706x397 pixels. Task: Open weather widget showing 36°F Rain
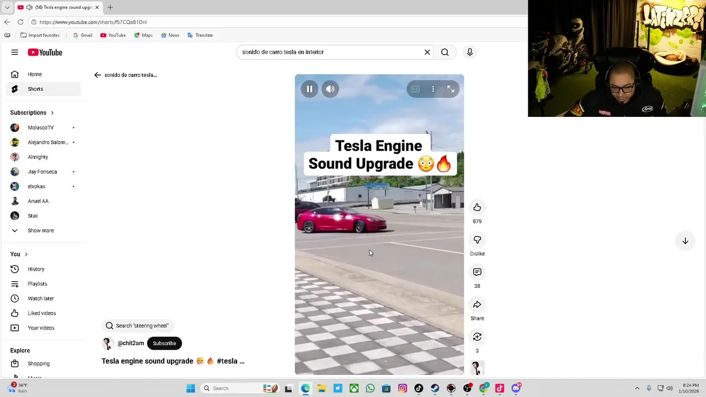click(18, 388)
